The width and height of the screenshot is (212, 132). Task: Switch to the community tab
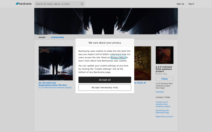pyautogui.click(x=57, y=37)
